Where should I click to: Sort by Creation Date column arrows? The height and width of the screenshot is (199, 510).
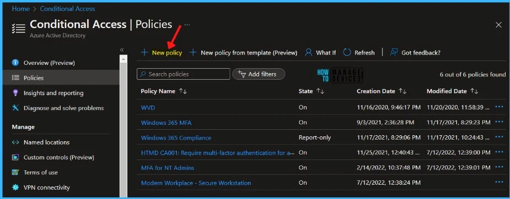[402, 91]
